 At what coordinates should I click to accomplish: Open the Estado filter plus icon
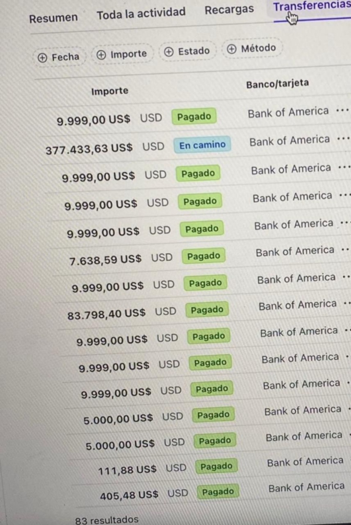168,51
